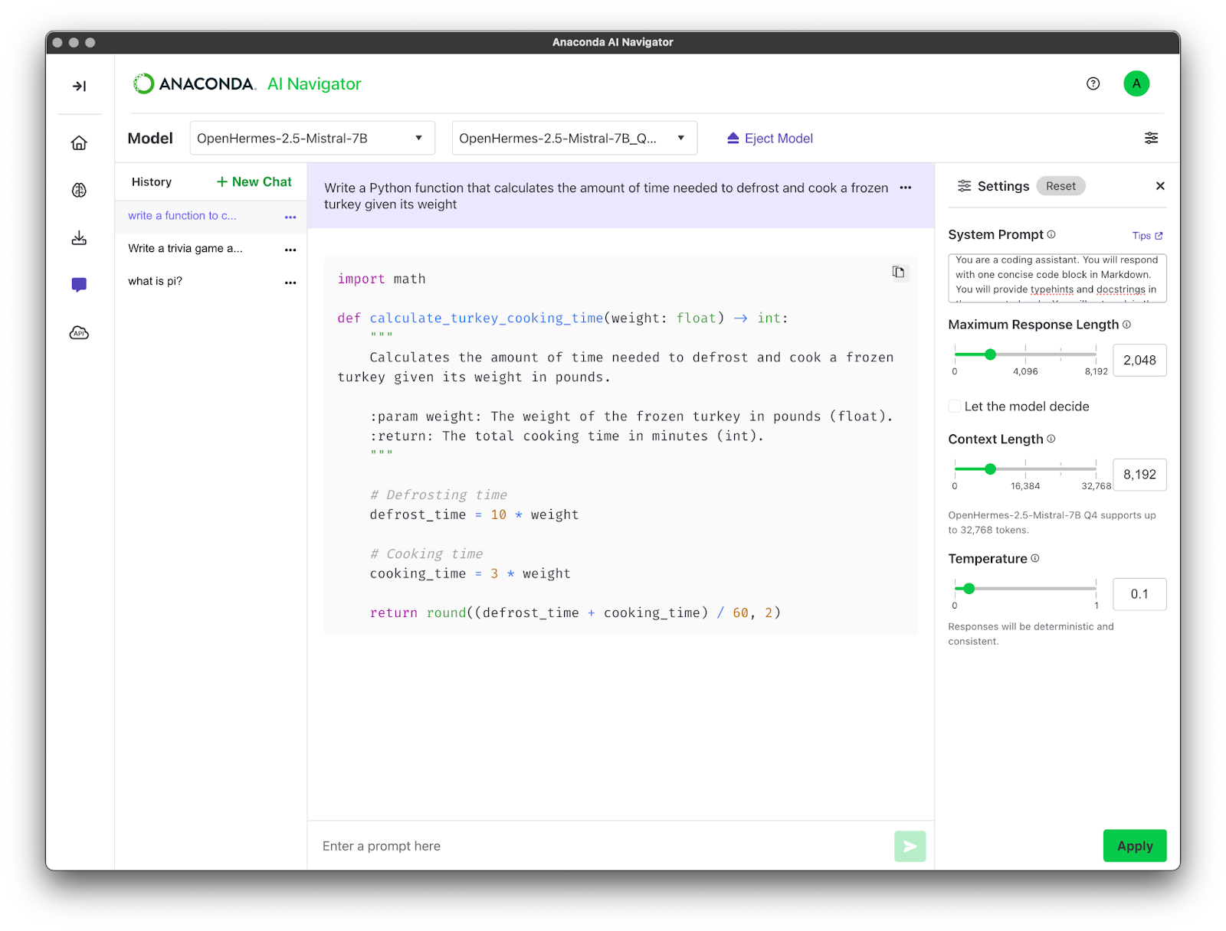Open the model file quantization dropdown
Image resolution: width=1226 pixels, height=931 pixels.
coord(575,138)
